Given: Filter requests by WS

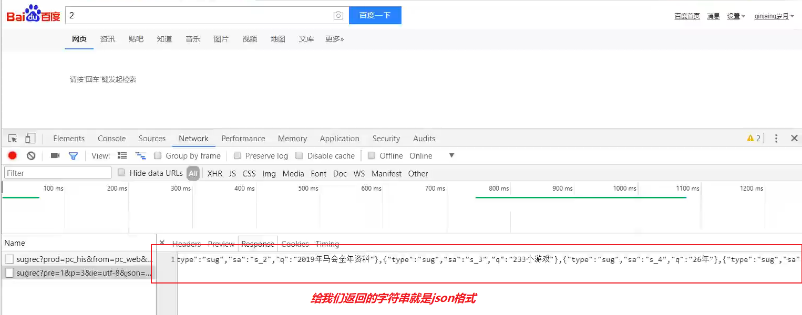Looking at the screenshot, I should tap(359, 173).
